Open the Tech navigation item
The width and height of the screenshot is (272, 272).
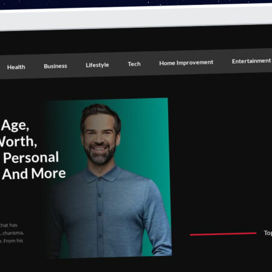tap(134, 64)
